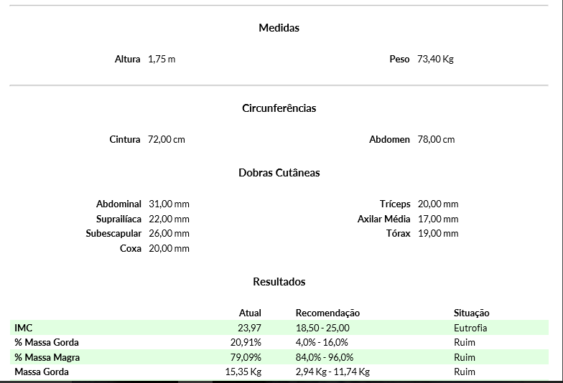Click the % Massa Magra row label

[47, 357]
